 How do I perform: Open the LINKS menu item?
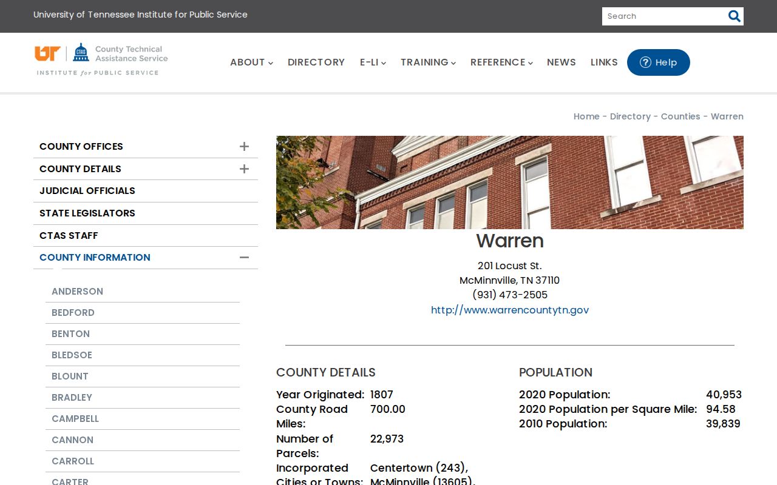604,62
